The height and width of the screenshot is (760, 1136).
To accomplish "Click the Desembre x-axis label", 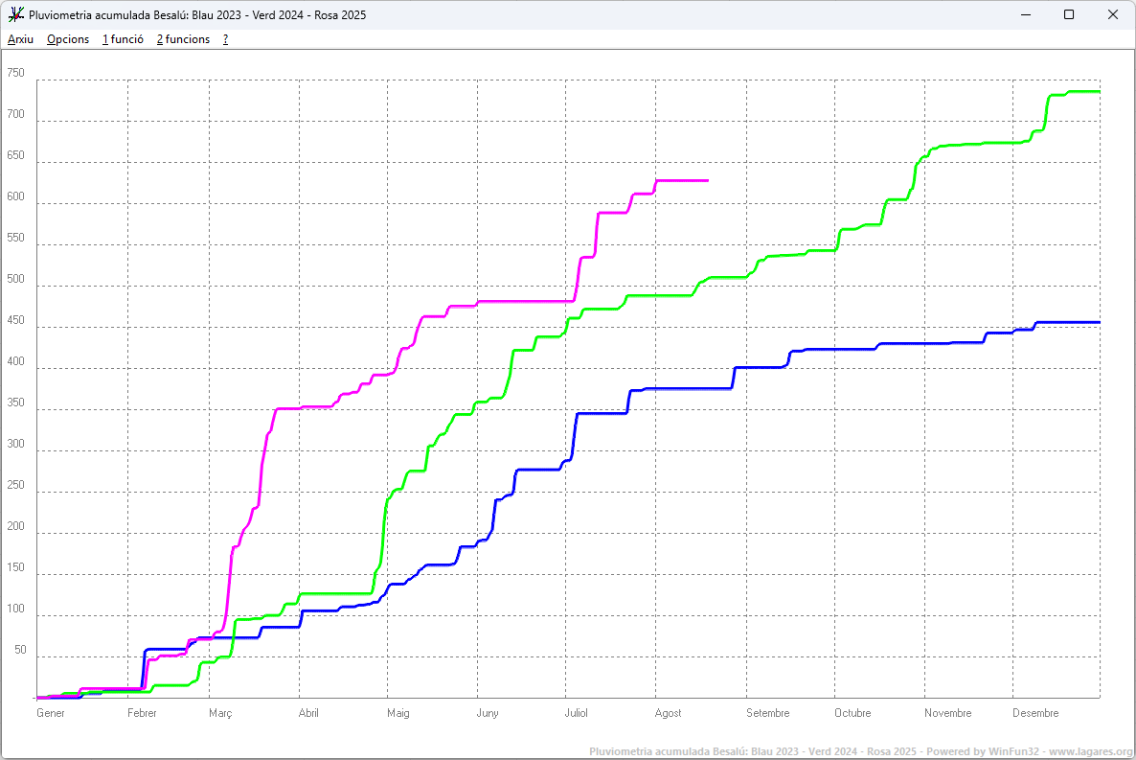I will pyautogui.click(x=1036, y=713).
